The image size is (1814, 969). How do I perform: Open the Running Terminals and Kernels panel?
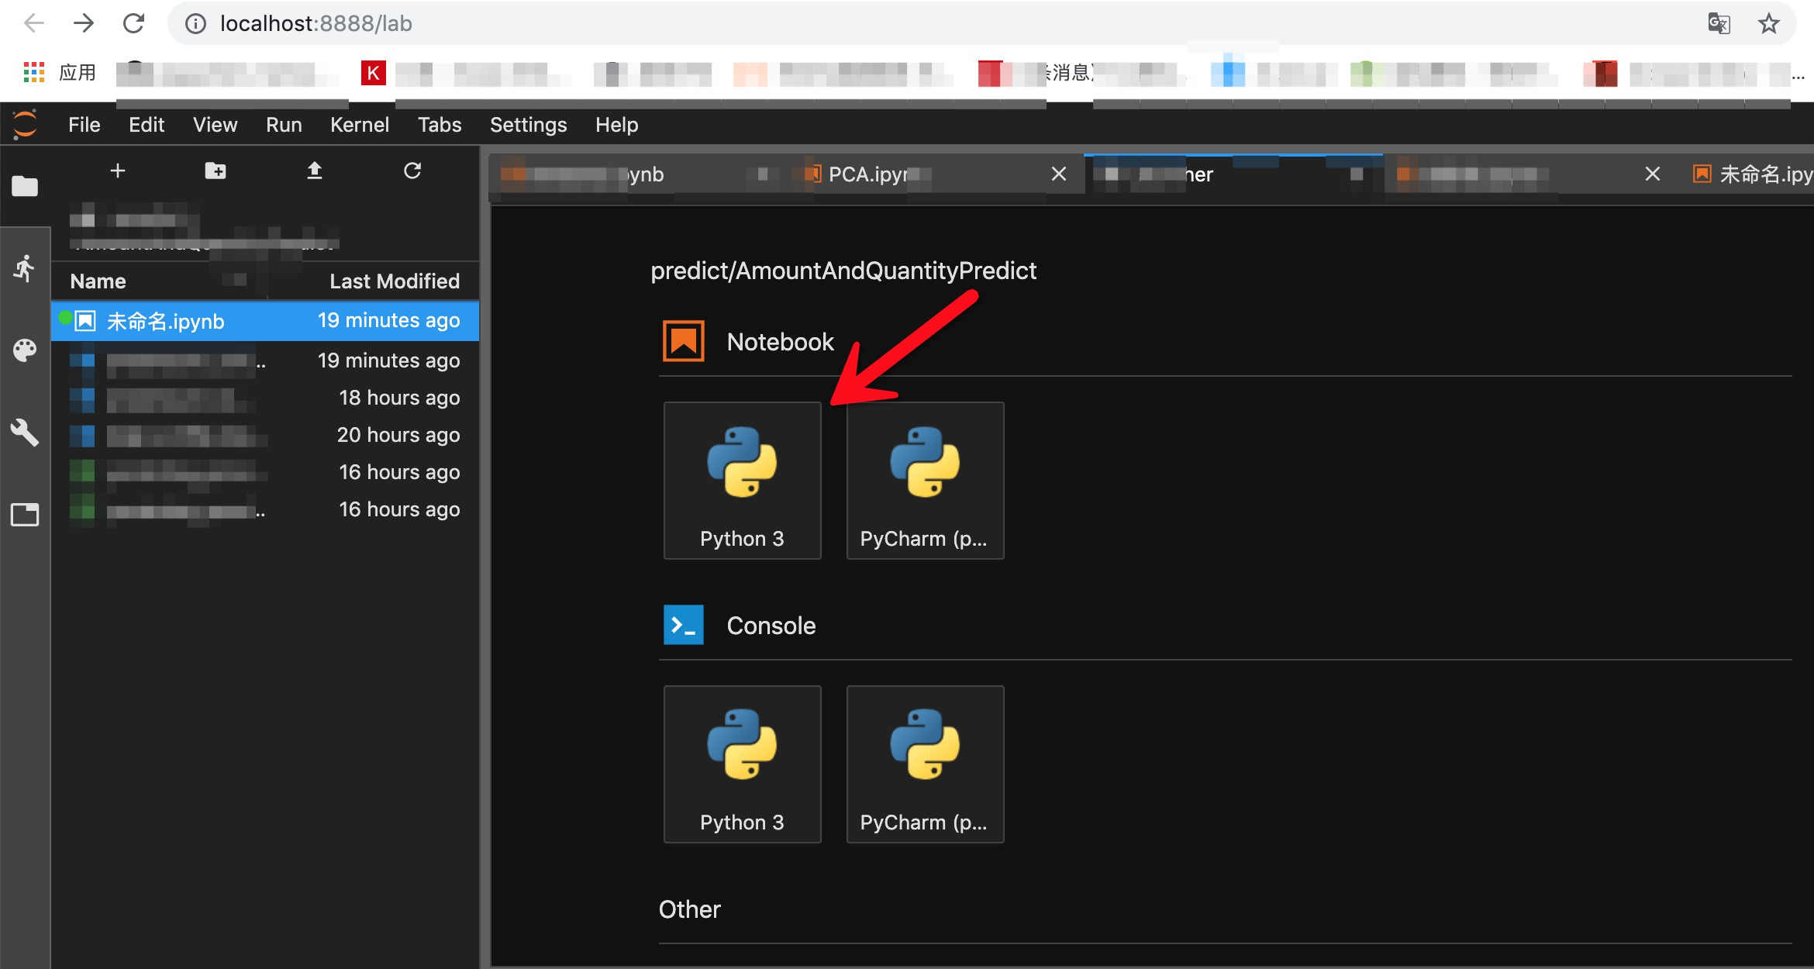(25, 269)
